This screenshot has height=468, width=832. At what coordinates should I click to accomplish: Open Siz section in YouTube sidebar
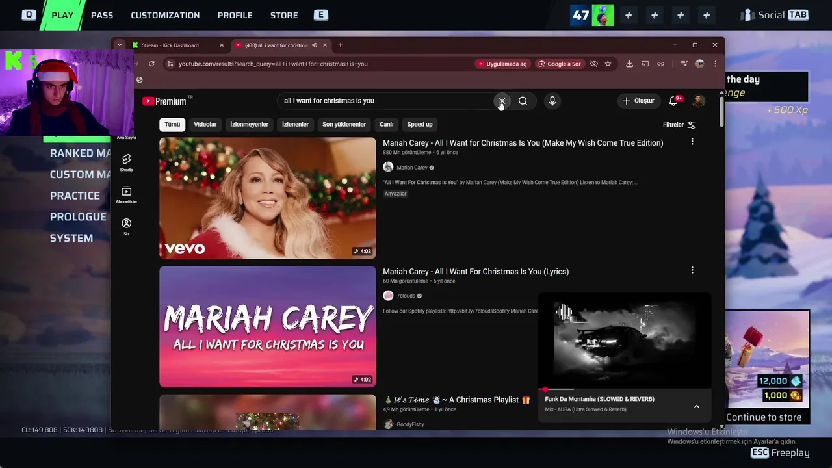pos(126,227)
